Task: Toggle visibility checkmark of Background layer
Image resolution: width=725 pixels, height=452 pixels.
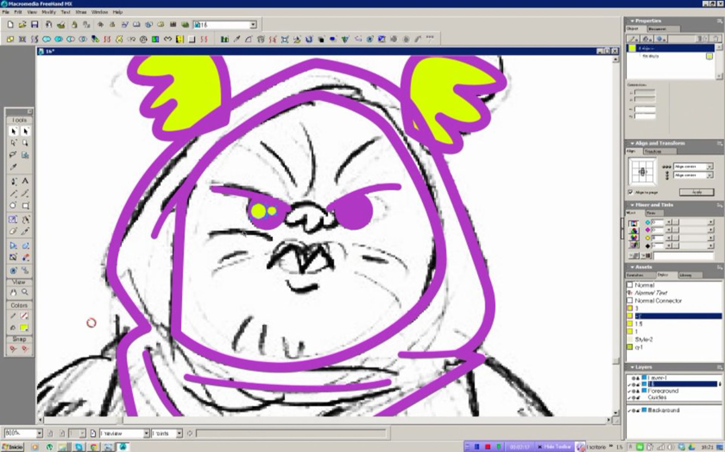Action: pyautogui.click(x=629, y=410)
